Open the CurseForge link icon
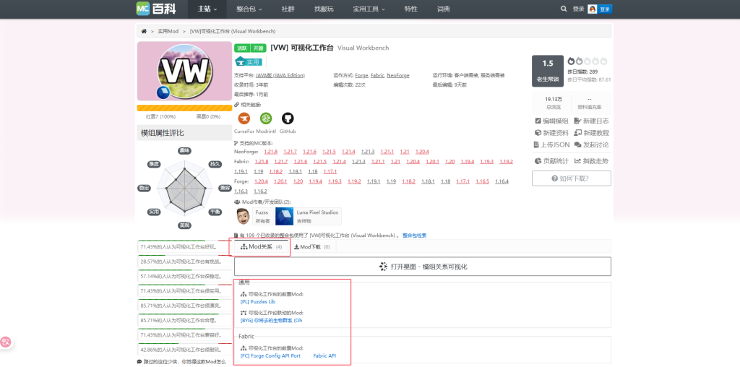This screenshot has height=367, width=740. point(244,118)
